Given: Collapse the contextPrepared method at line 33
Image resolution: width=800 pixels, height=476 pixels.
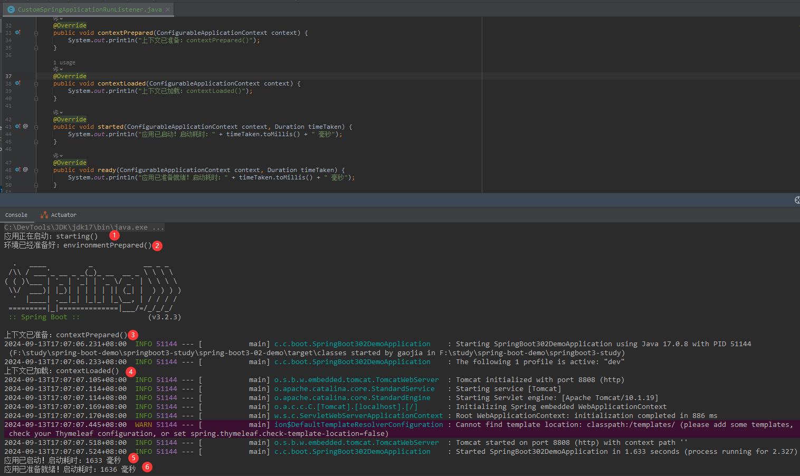Looking at the screenshot, I should click(x=36, y=33).
